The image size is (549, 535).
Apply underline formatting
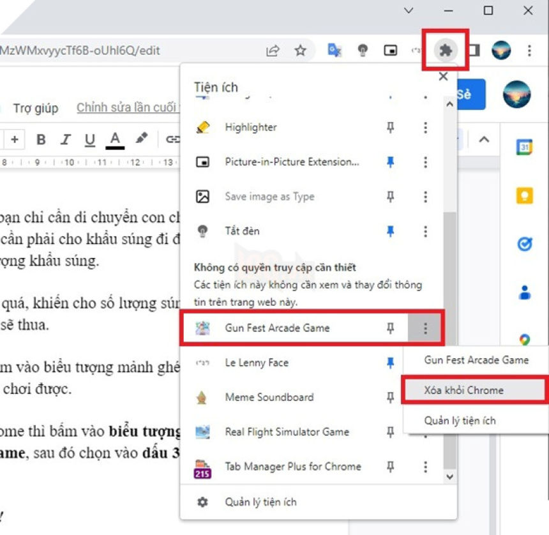coord(90,140)
